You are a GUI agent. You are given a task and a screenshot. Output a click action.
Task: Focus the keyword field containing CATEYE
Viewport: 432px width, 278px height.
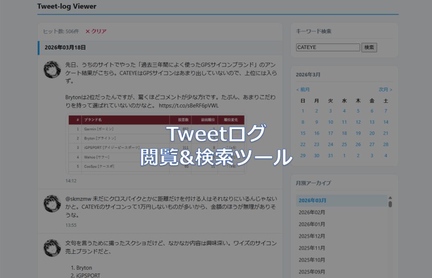(x=328, y=47)
